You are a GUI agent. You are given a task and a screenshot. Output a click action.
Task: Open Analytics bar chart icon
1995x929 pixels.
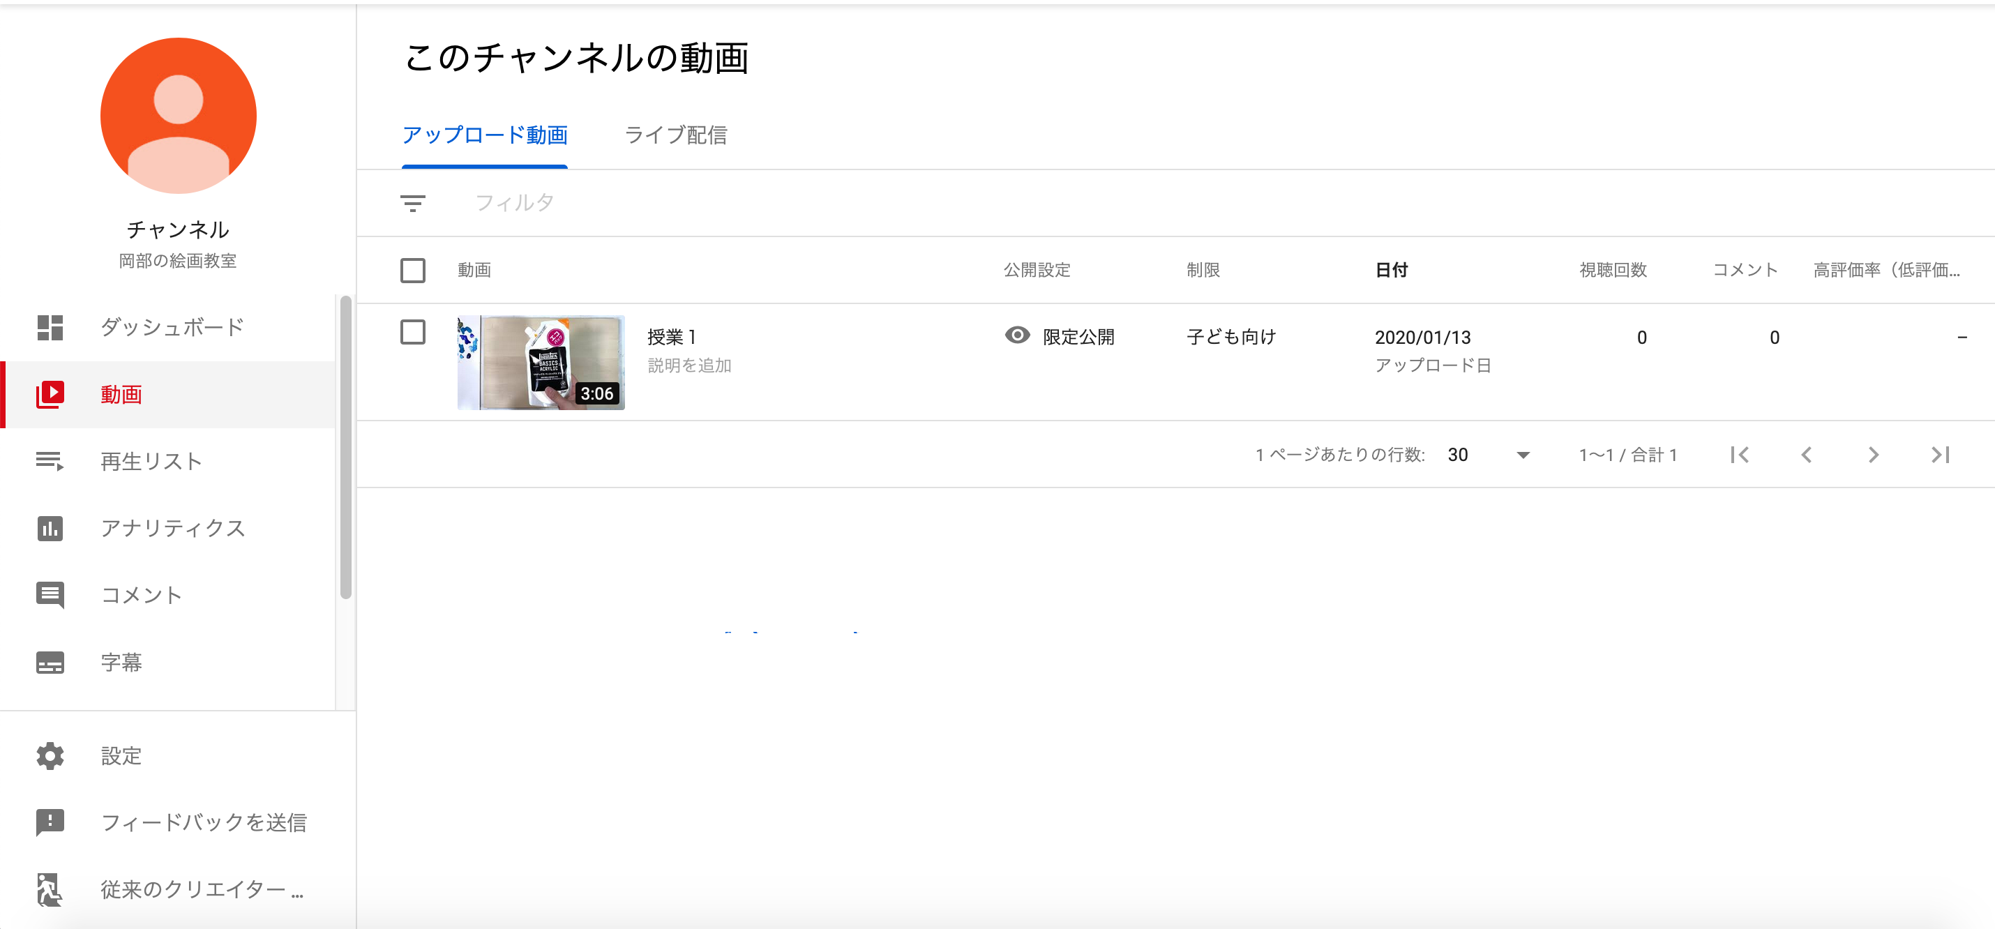click(x=50, y=529)
